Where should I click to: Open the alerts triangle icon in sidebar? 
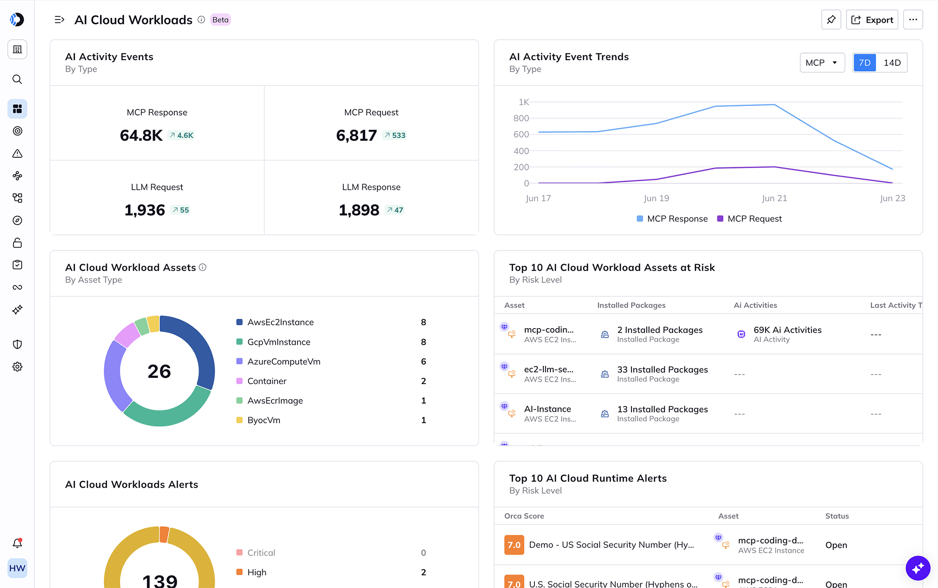tap(17, 153)
